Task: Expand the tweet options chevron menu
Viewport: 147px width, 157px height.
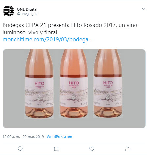Action: tap(144, 9)
